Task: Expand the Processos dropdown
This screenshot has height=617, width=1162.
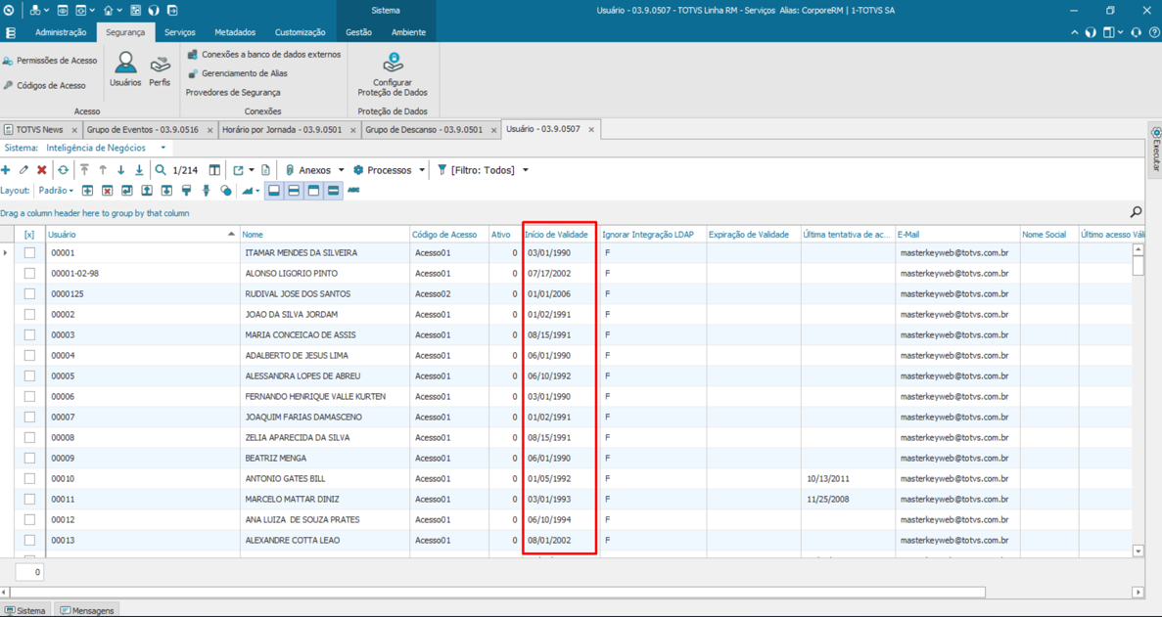Action: click(x=388, y=169)
